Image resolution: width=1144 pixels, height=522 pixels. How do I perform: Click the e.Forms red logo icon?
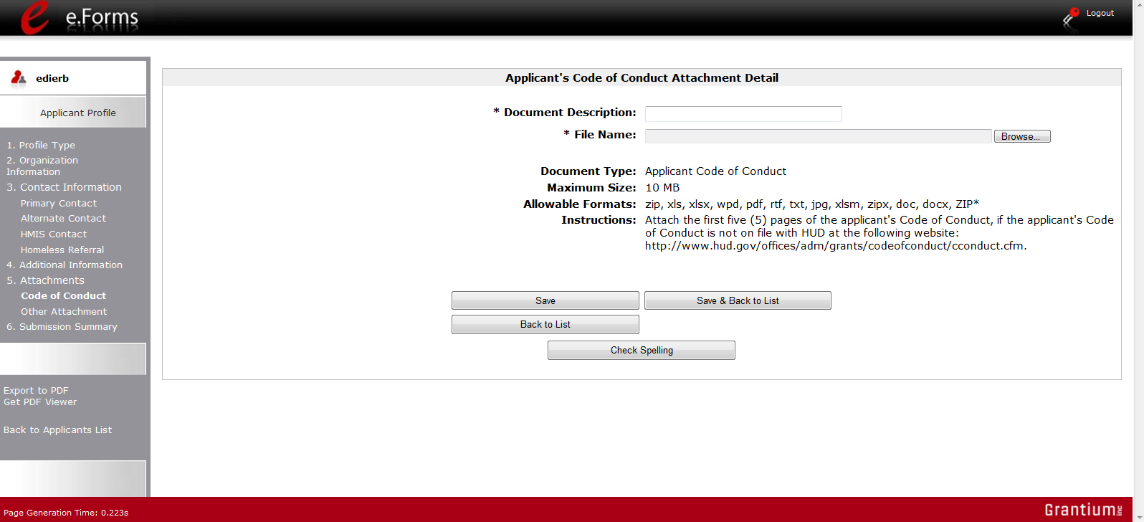35,17
